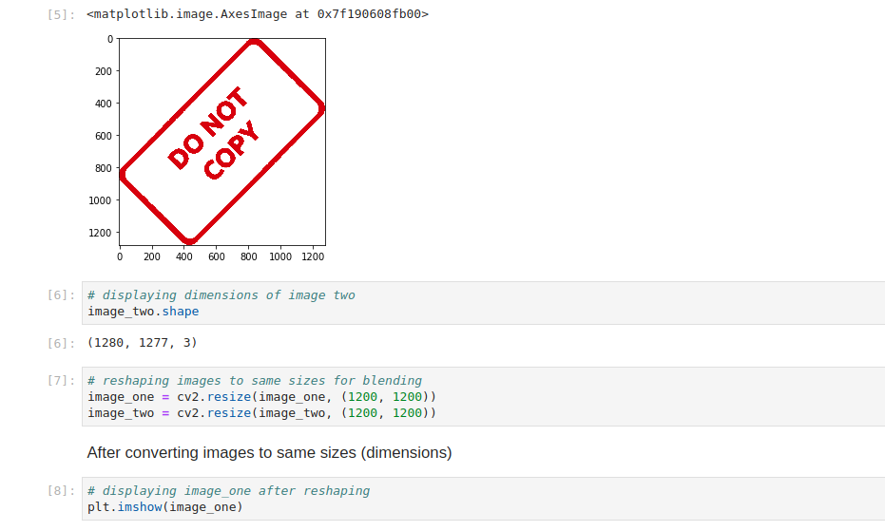Click the 'reshaping images to same sizes' comment

255,380
